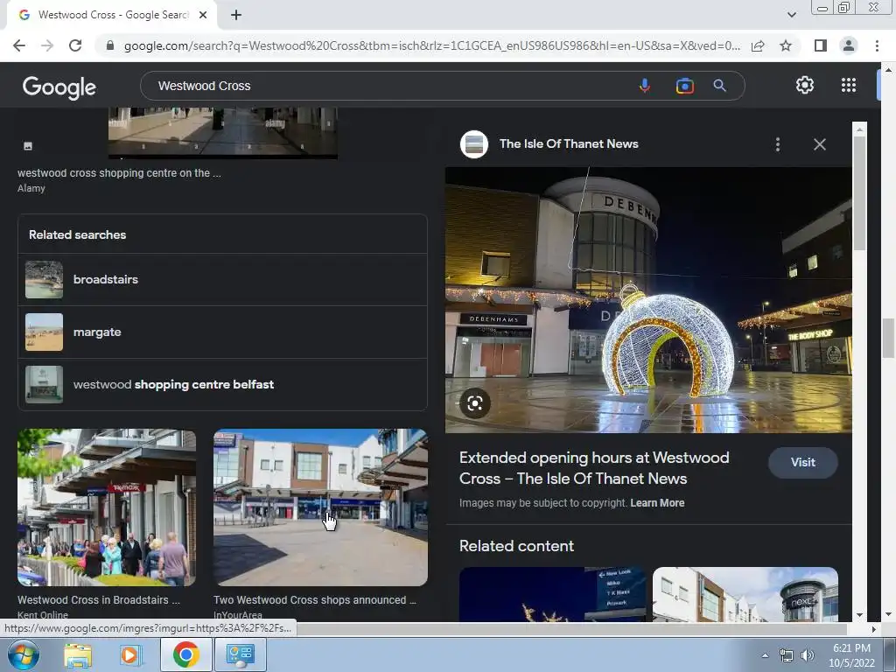Click the padlock site info icon
896x672 pixels.
coord(109,45)
